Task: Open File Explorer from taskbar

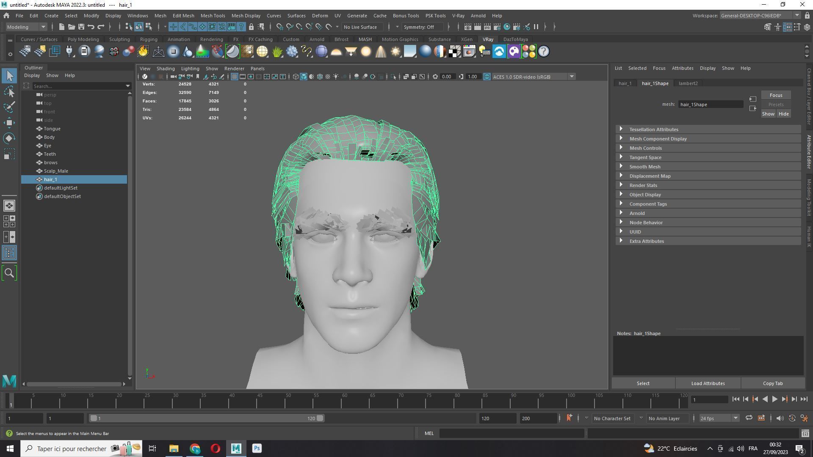Action: (174, 449)
